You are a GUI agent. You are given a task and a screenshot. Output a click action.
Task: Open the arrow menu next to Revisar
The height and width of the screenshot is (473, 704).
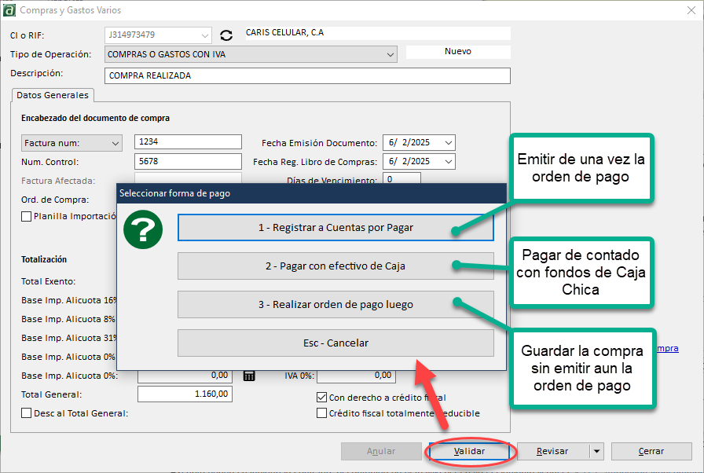(596, 452)
